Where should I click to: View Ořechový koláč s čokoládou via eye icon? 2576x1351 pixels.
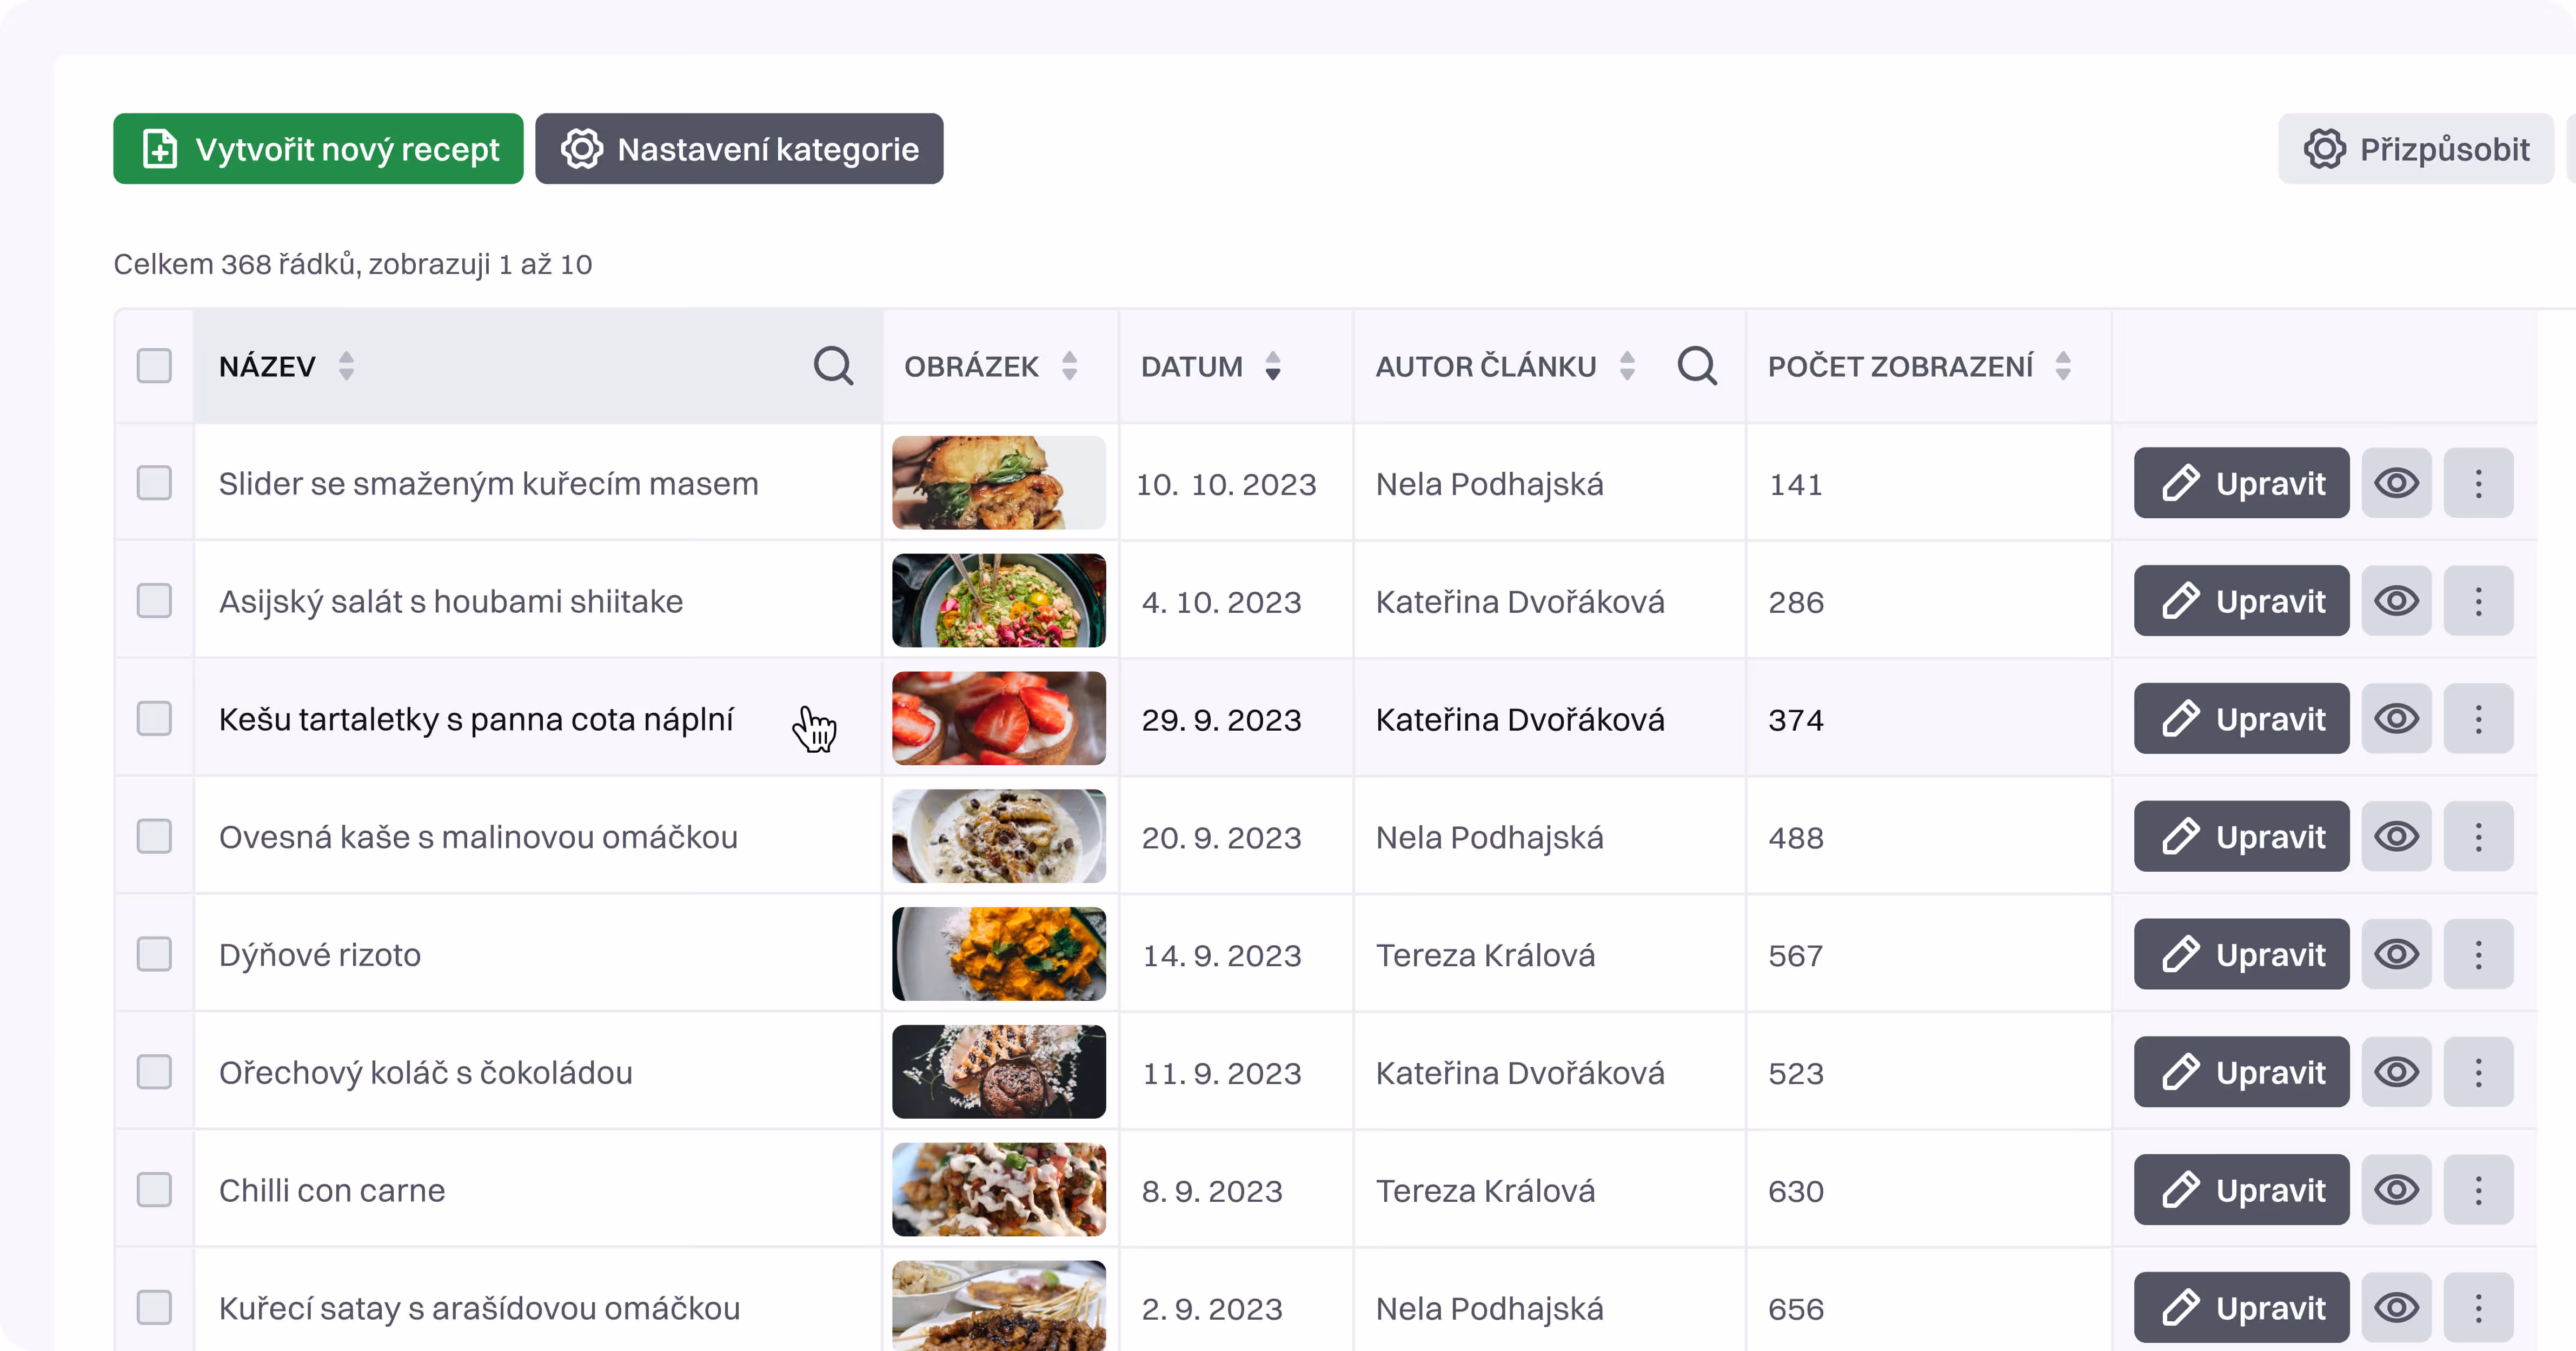[x=2396, y=1072]
